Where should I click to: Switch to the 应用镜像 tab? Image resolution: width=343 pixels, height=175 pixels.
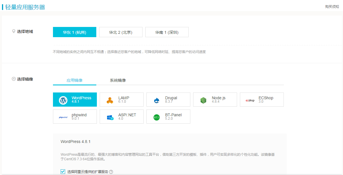point(74,80)
